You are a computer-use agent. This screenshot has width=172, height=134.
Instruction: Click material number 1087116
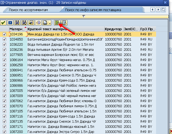(x=16, y=116)
